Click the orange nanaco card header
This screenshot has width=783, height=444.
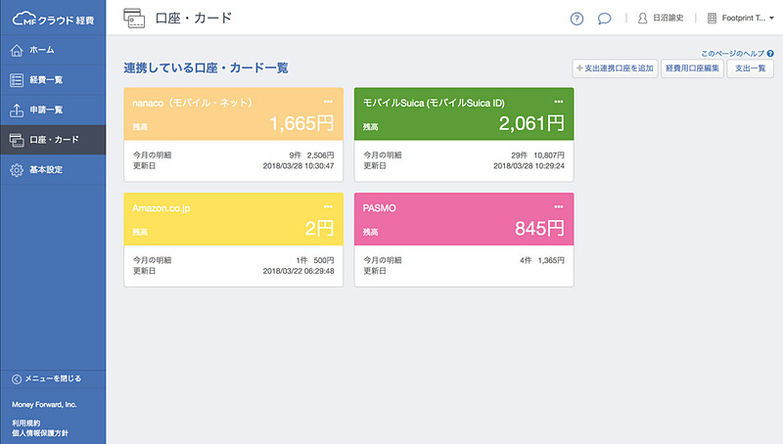click(x=234, y=113)
